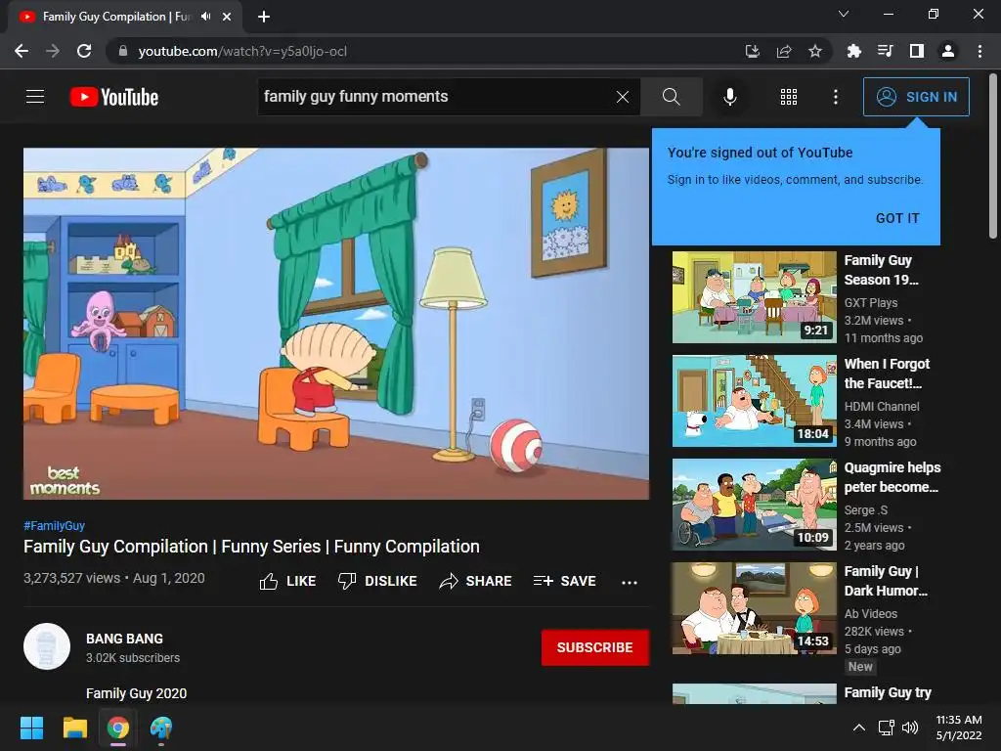
Task: Open Chrome three-dot menu
Action: tap(979, 51)
